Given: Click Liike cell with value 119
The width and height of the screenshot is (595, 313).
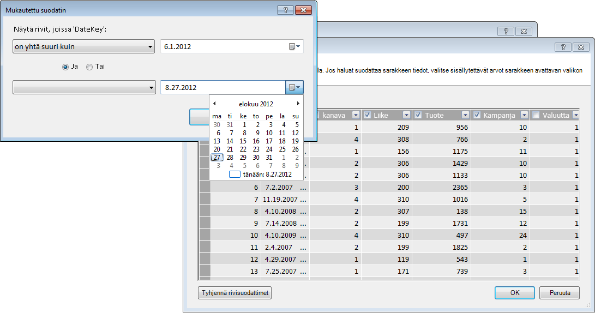Looking at the screenshot, I should click(386, 259).
